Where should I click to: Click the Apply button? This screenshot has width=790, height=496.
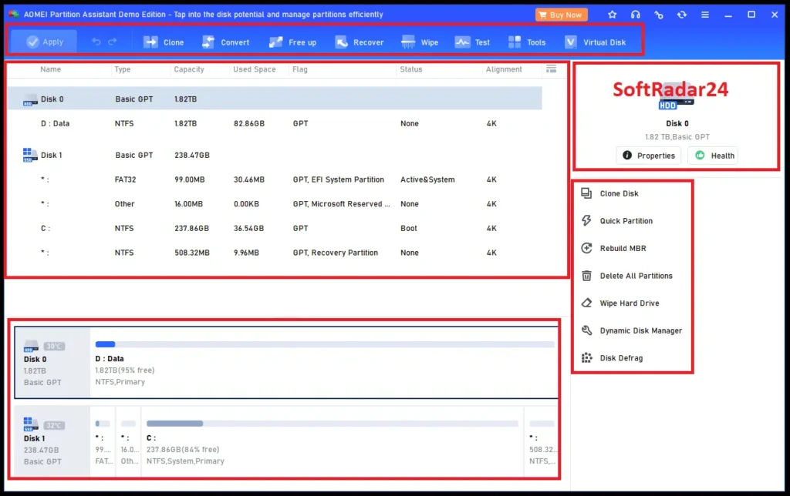pos(44,42)
